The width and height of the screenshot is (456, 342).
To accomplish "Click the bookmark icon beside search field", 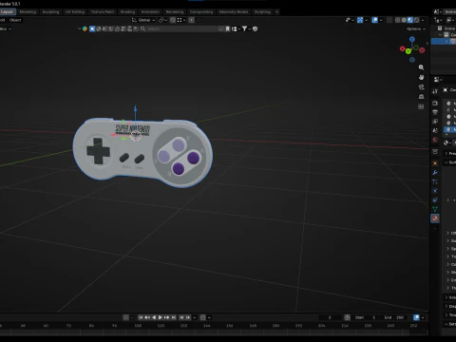I will (x=227, y=28).
